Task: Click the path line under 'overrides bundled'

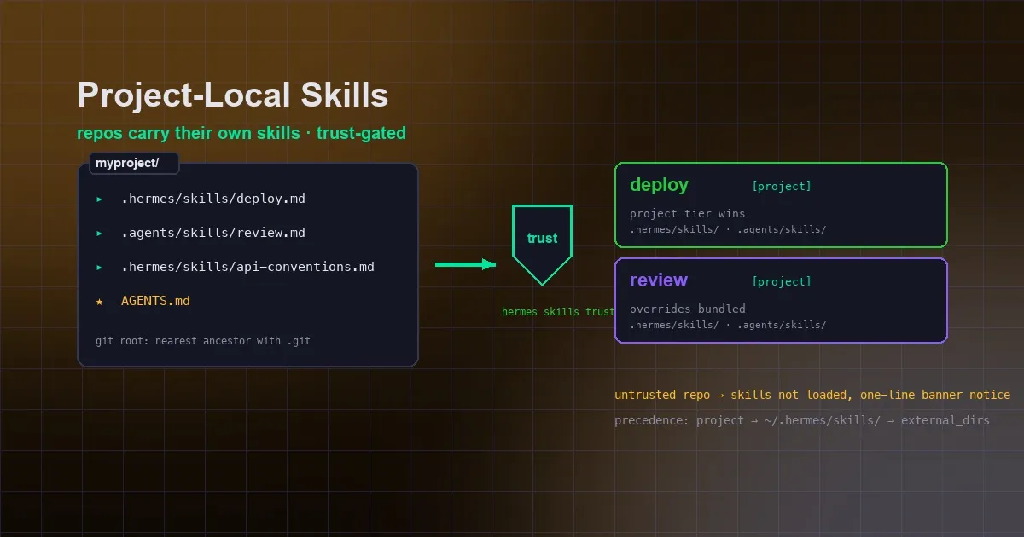Action: click(x=728, y=325)
